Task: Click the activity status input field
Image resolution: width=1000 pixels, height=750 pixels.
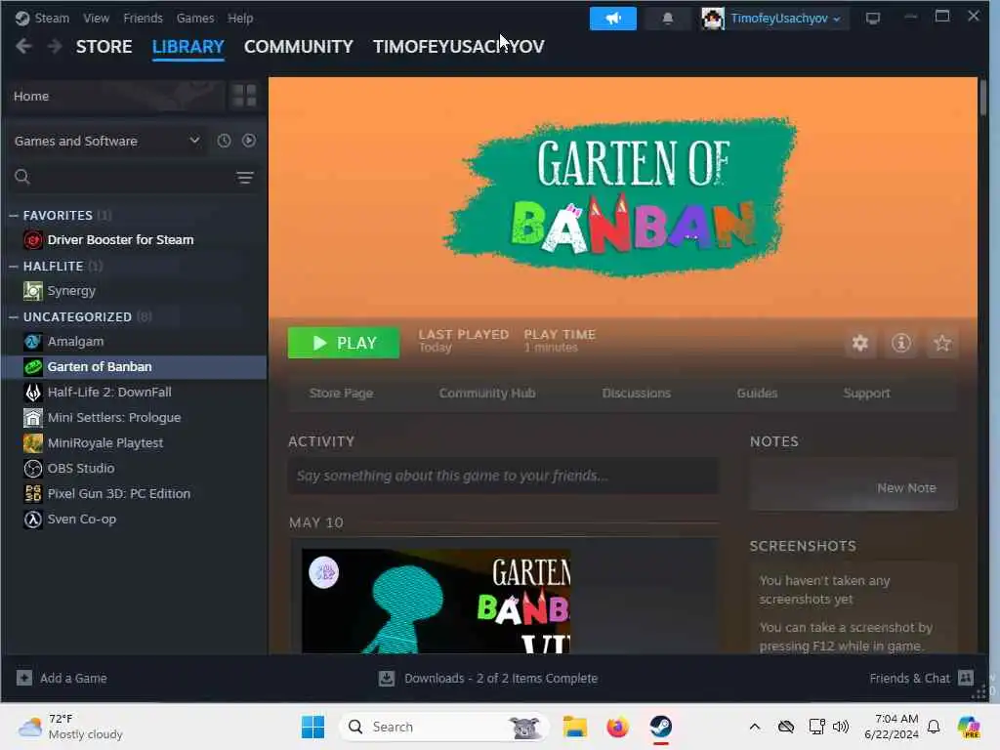Action: 503,476
